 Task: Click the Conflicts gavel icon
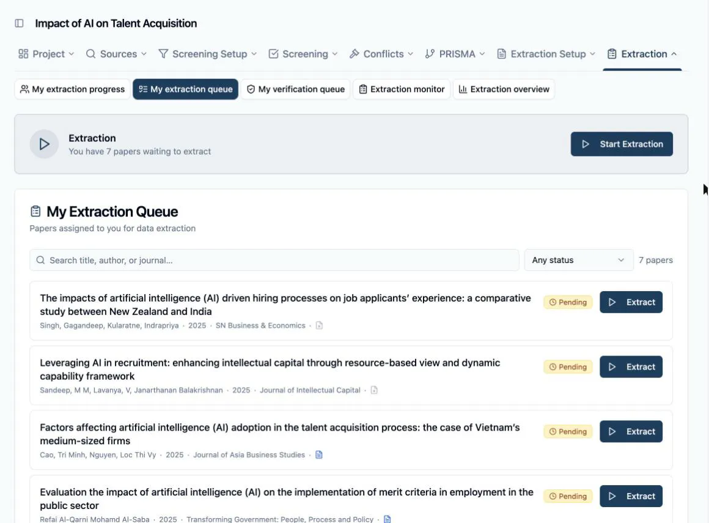(x=354, y=54)
